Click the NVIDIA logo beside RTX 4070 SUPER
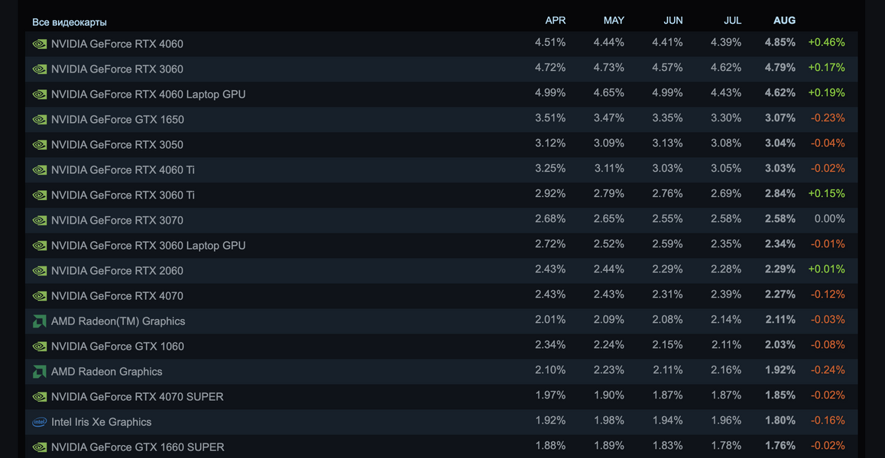 pyautogui.click(x=40, y=397)
